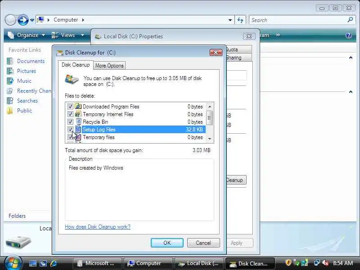Screen dimensions: 360x270
Task: Launch Internet Explorer from quick launch
Action: point(54,263)
